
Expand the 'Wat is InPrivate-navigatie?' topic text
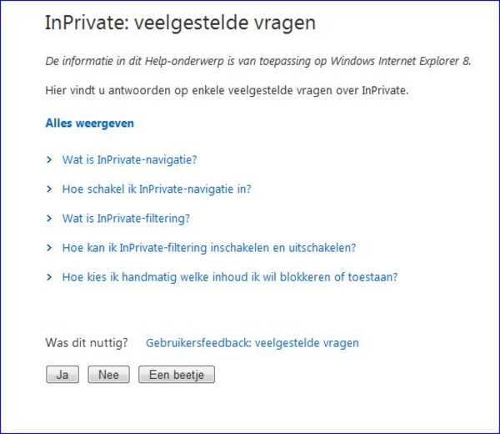pyautogui.click(x=129, y=159)
